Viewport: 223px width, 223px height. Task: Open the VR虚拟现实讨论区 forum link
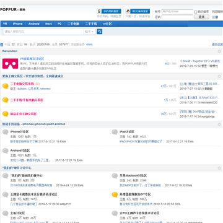tap(32, 59)
